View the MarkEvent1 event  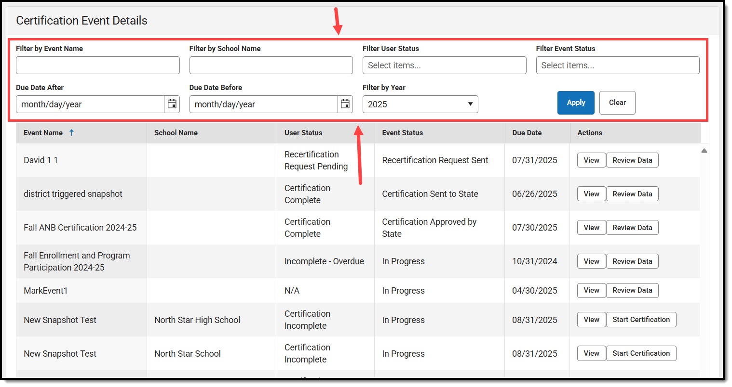point(591,290)
